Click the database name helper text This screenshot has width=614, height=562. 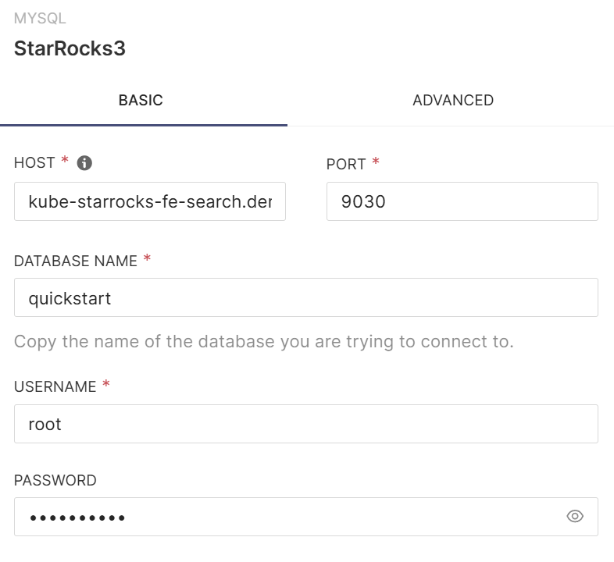pyautogui.click(x=264, y=342)
